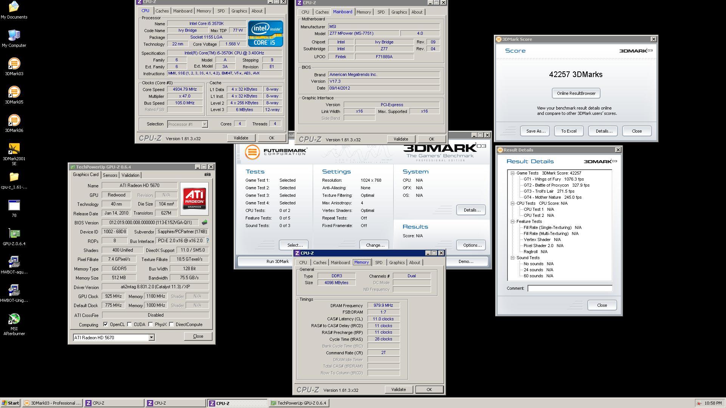Minimize the GPU-Z window
The width and height of the screenshot is (726, 408).
198,167
